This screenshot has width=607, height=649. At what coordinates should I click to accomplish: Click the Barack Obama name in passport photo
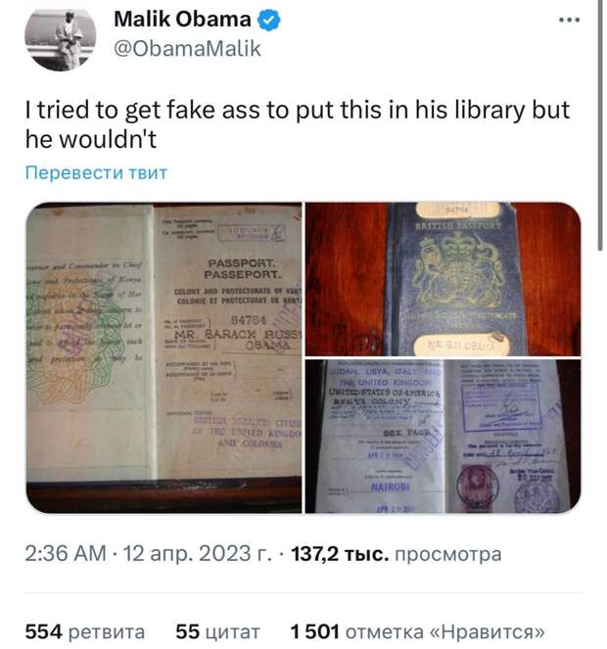(237, 340)
